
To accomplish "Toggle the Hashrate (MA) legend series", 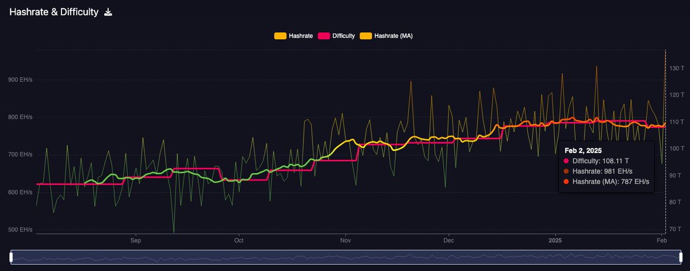I will click(386, 36).
